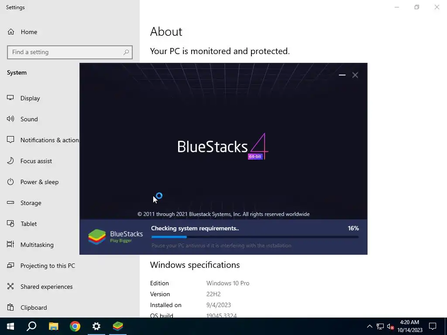Click the Multitasking icon in the sidebar
Viewport: 447px width, 335px height.
point(10,244)
